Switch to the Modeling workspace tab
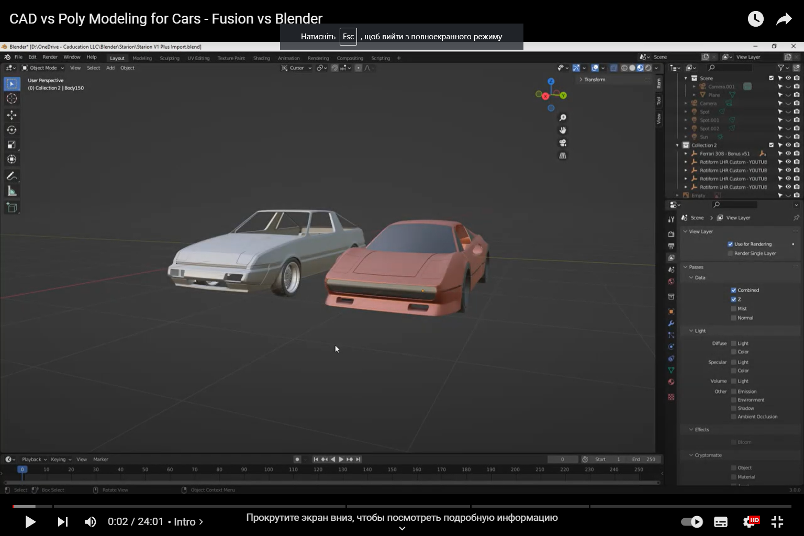The height and width of the screenshot is (536, 804). pyautogui.click(x=142, y=58)
